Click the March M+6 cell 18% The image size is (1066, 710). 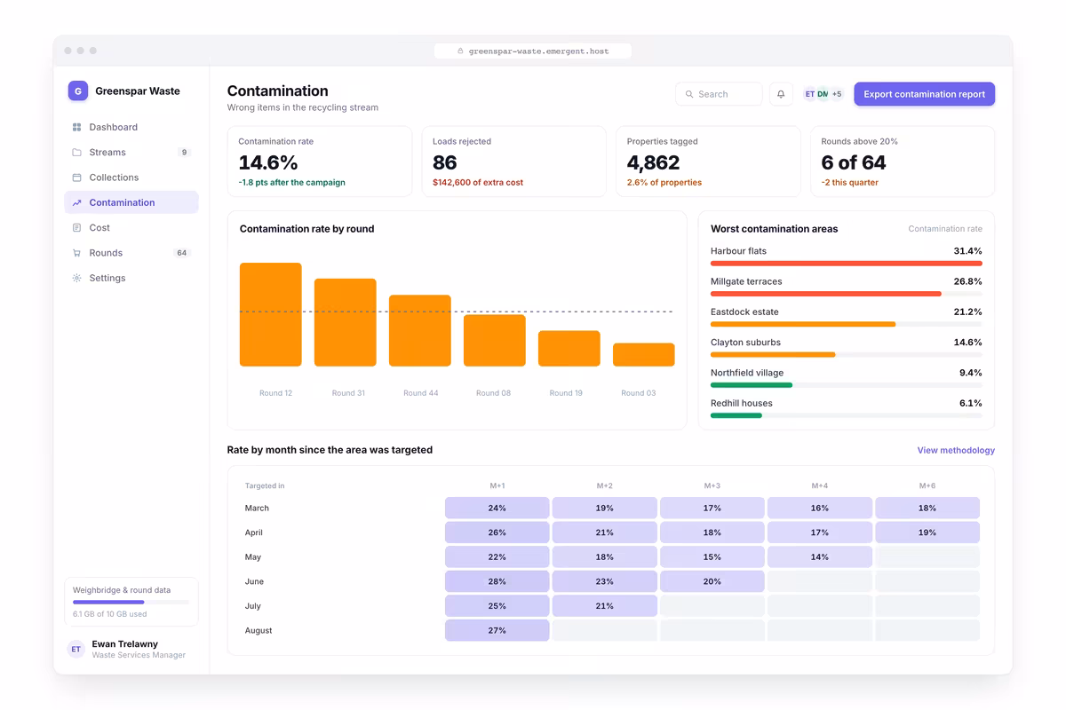(x=927, y=509)
